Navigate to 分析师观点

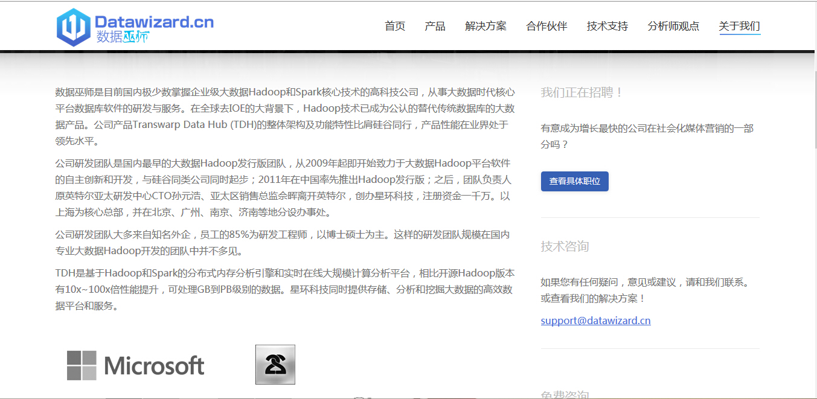(673, 26)
